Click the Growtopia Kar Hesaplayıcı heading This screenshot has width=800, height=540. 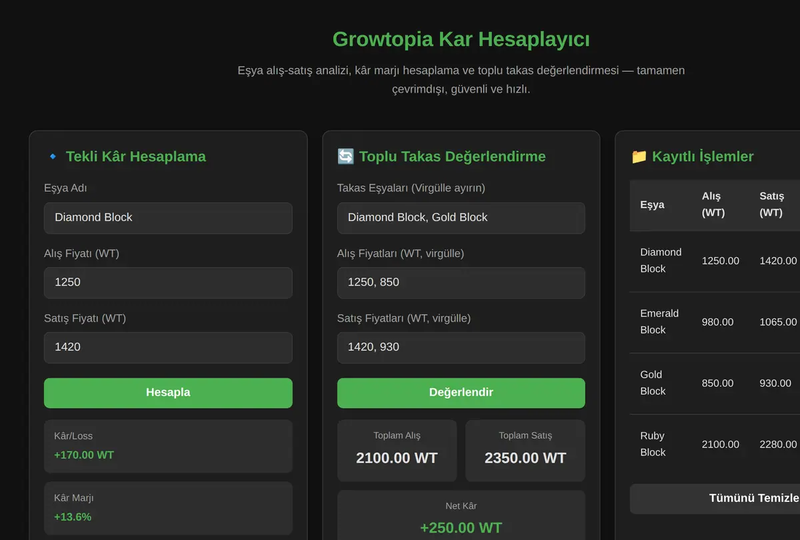click(x=461, y=39)
